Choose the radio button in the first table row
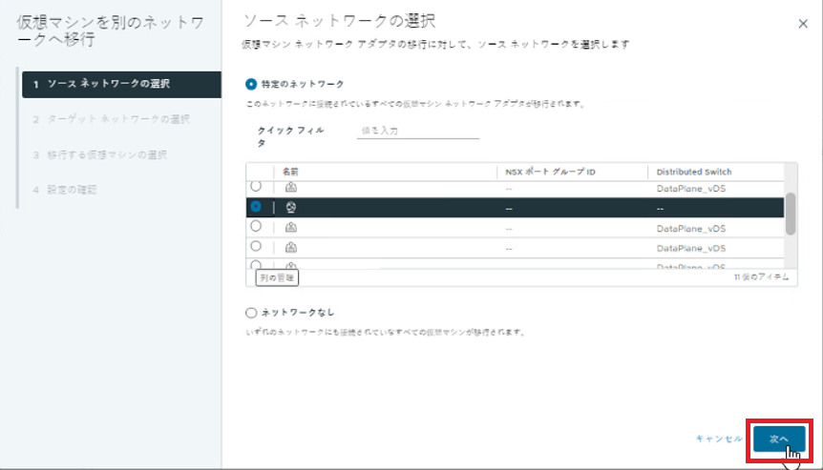823x470 pixels. [256, 187]
